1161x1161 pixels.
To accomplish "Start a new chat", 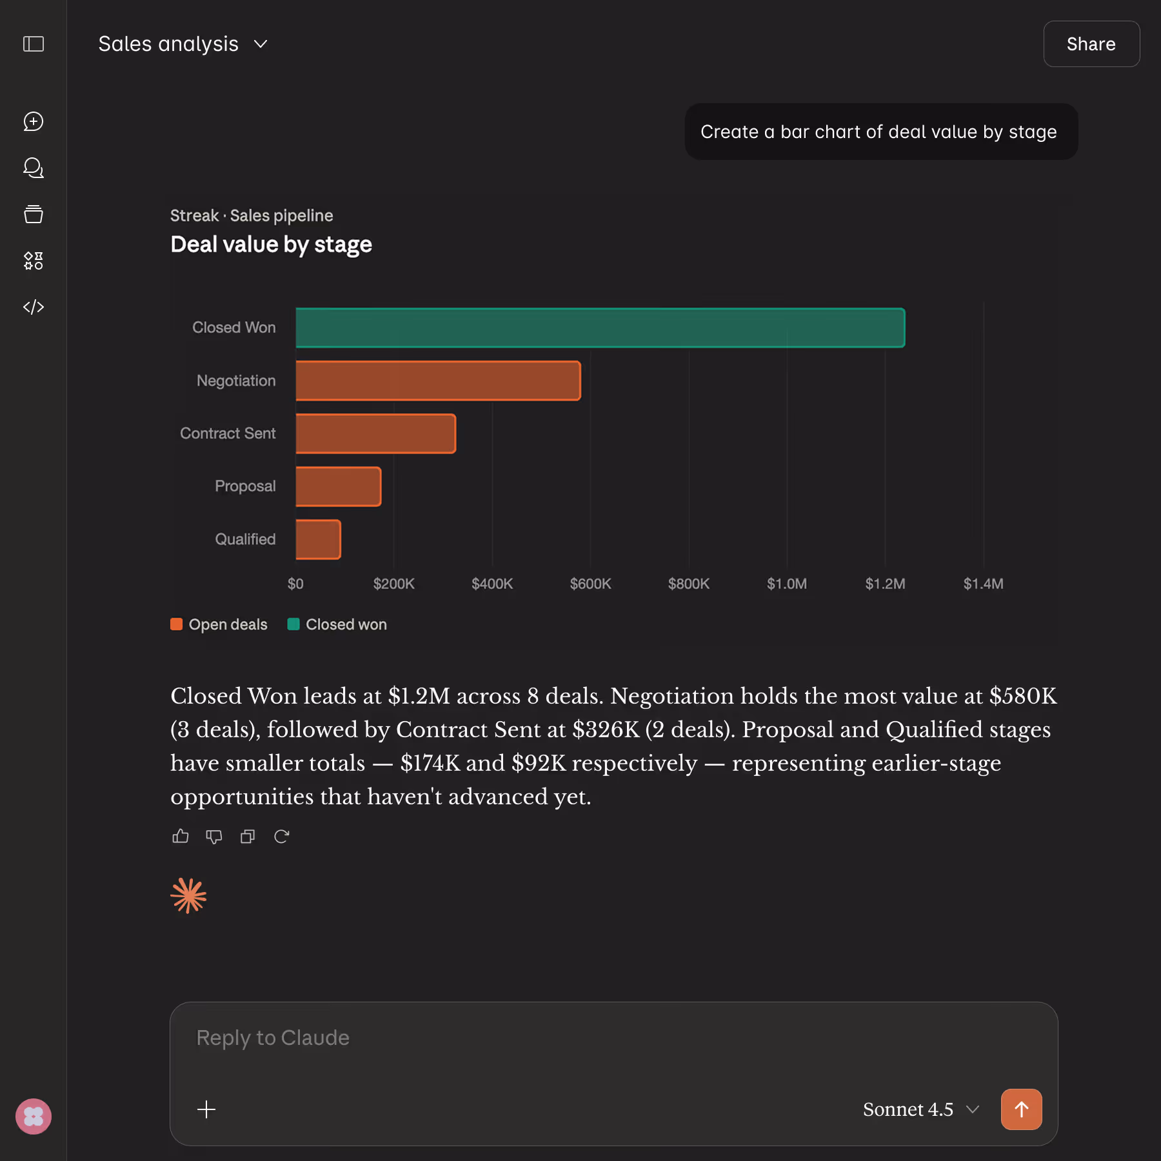I will (34, 121).
